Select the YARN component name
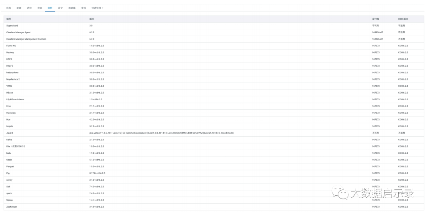The image size is (428, 212). (9, 86)
